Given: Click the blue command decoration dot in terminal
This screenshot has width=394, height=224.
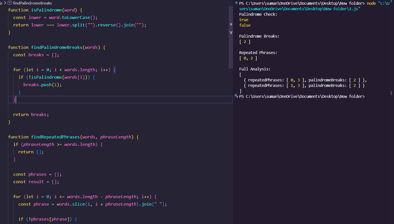Looking at the screenshot, I should click(236, 3).
